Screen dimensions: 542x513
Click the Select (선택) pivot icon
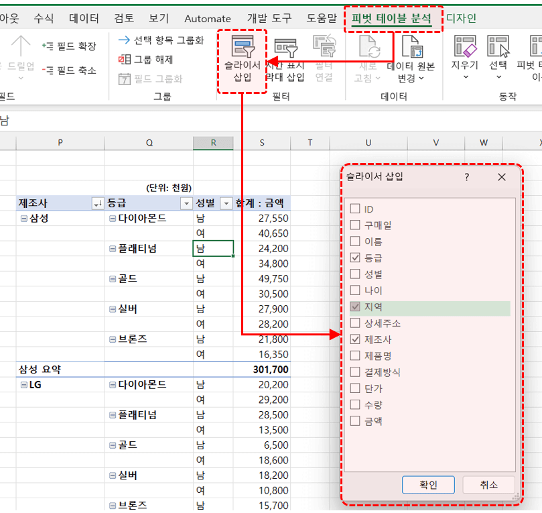point(498,46)
